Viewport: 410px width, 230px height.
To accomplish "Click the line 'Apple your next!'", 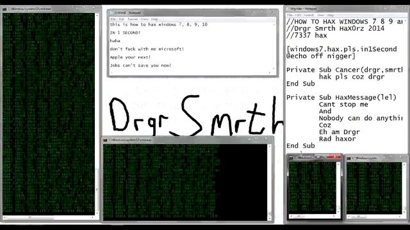I will [130, 57].
